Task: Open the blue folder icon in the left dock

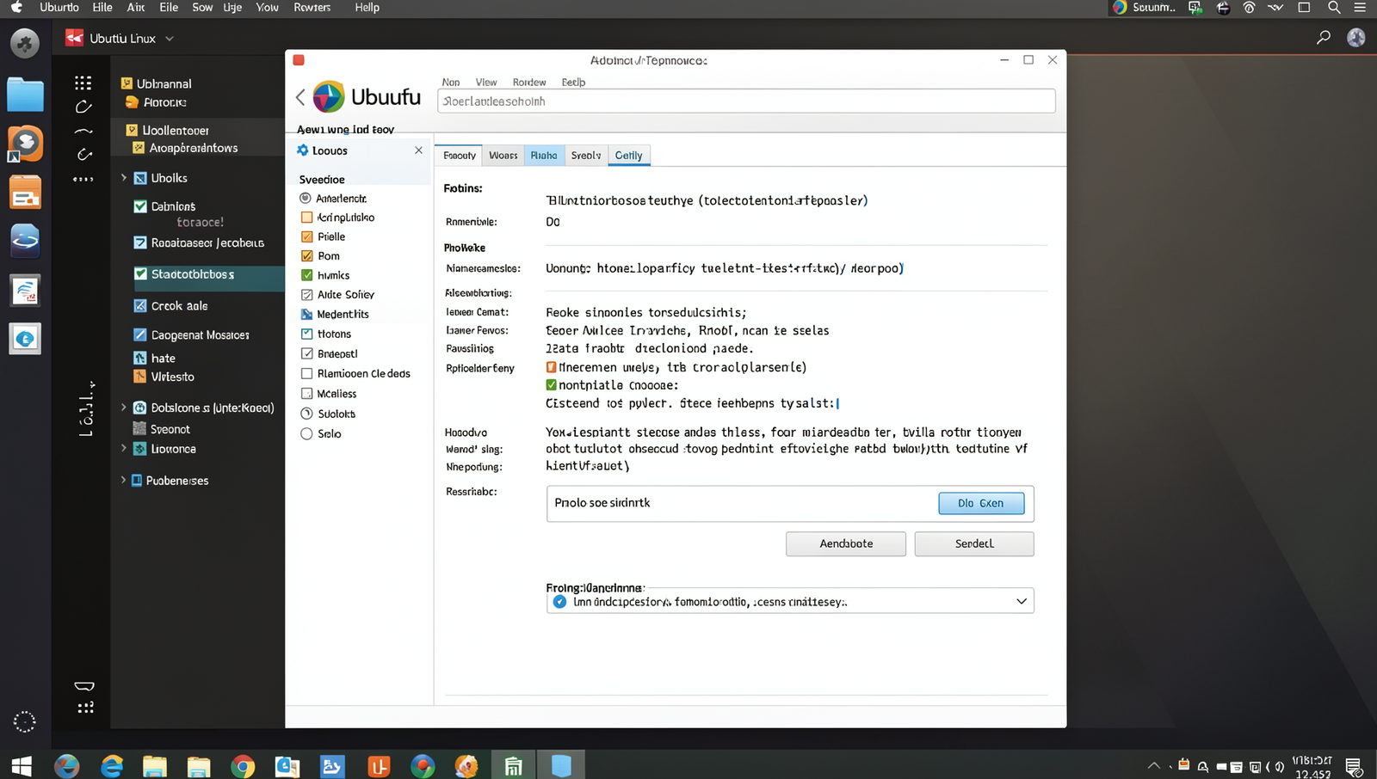Action: click(25, 94)
